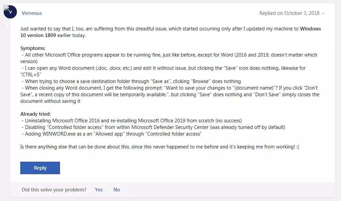The image size is (341, 201).
Task: Click the bold "Already tried:" heading
Action: (x=35, y=114)
